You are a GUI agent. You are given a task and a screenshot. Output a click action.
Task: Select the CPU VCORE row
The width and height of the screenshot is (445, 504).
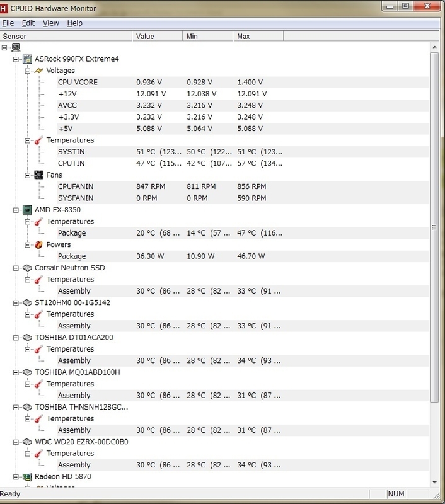tap(243, 83)
